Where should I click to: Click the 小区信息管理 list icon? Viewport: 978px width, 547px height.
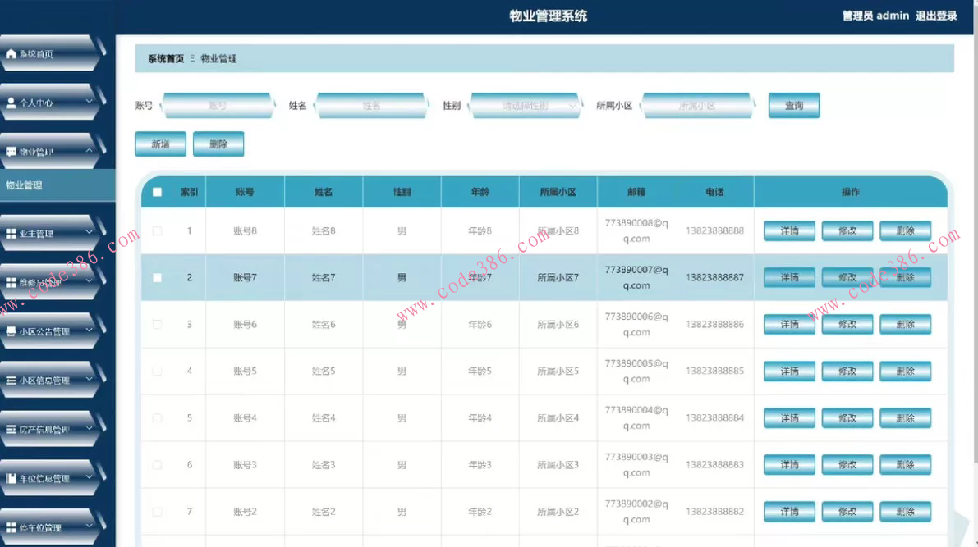(x=11, y=380)
